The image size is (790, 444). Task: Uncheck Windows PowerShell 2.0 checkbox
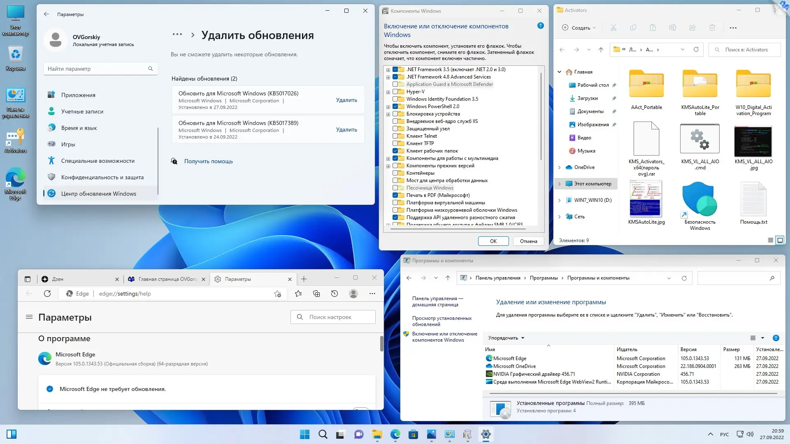tap(395, 106)
